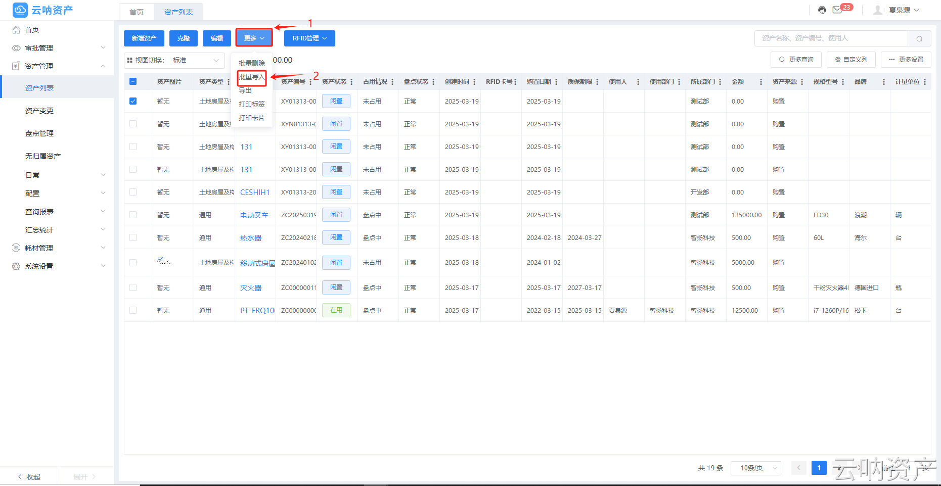
Task: Open the mail inbox with 23 badge
Action: click(x=837, y=10)
